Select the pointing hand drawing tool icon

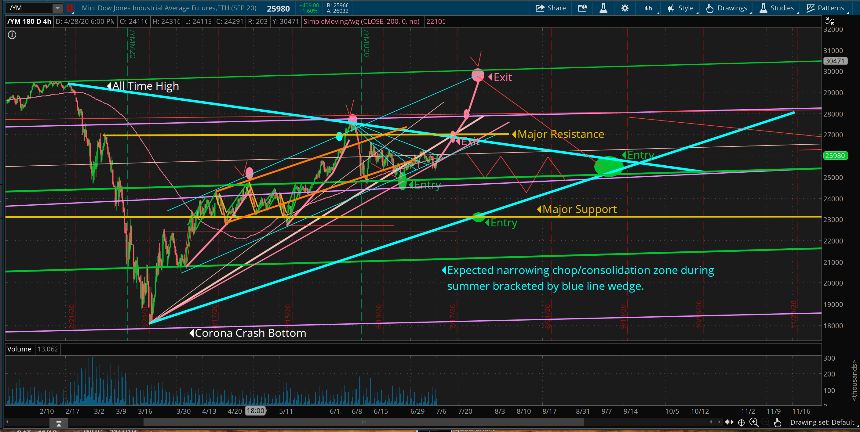pos(778,422)
